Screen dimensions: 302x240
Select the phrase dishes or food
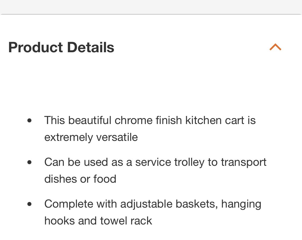[80, 179]
